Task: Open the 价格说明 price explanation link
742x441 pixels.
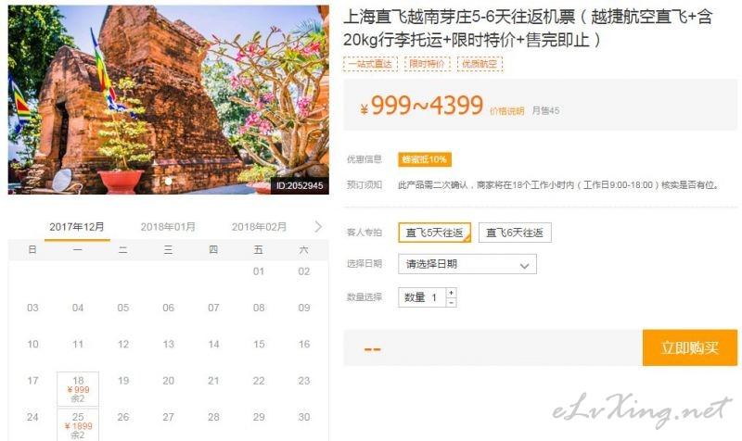Action: (506, 111)
